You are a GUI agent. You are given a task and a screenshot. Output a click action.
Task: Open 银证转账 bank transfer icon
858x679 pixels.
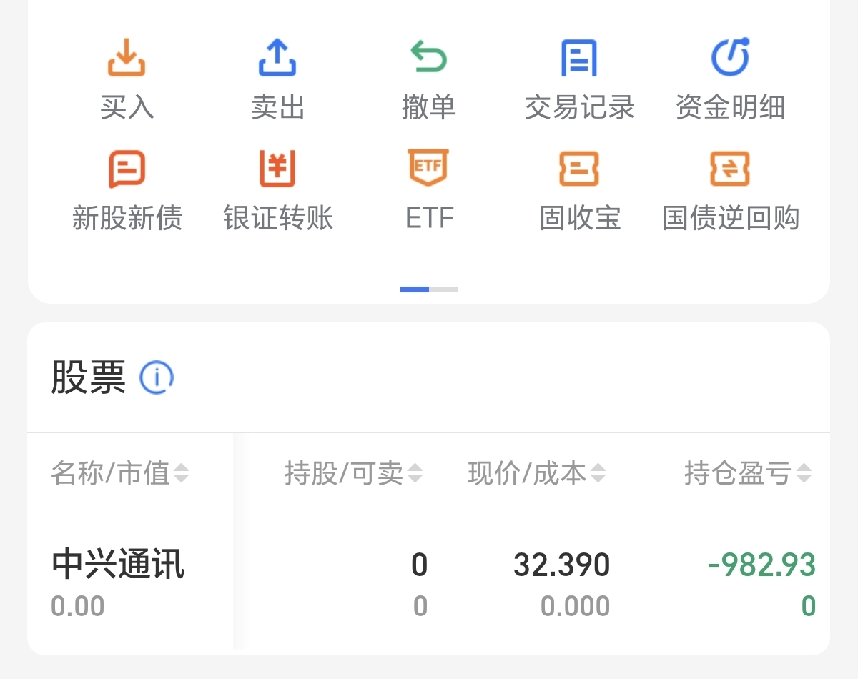277,169
